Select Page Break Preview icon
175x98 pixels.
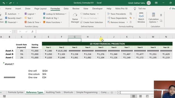(x=147, y=96)
